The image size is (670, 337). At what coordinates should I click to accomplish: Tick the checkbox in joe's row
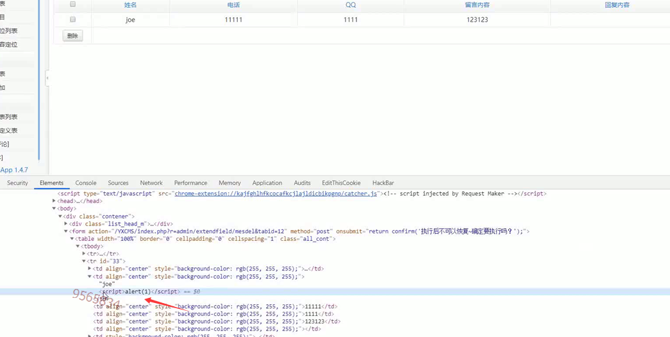[72, 19]
